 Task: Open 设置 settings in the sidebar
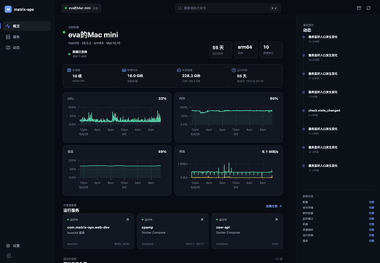[27, 245]
